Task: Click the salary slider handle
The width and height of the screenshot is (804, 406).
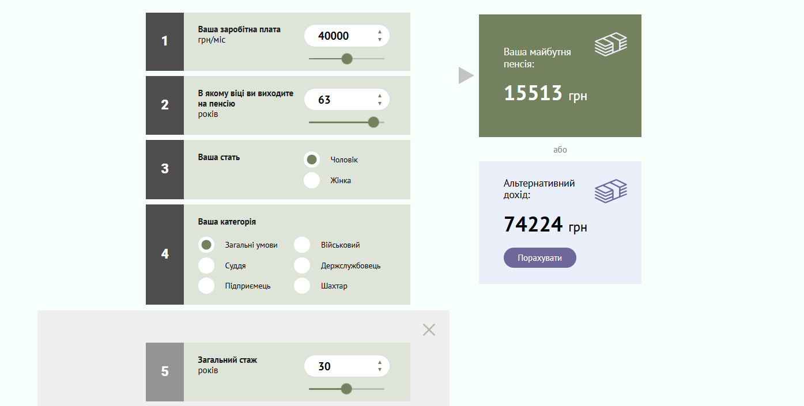Action: point(347,59)
